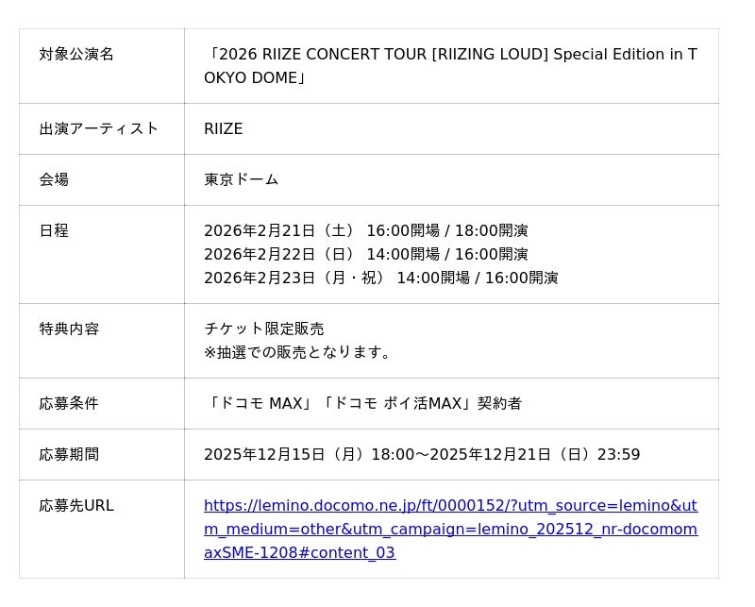Click the ※抽選での販売となります note
755x607 pixels.
pyautogui.click(x=298, y=352)
